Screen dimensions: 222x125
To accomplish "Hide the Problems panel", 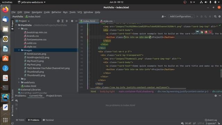I will [x=220, y=96].
